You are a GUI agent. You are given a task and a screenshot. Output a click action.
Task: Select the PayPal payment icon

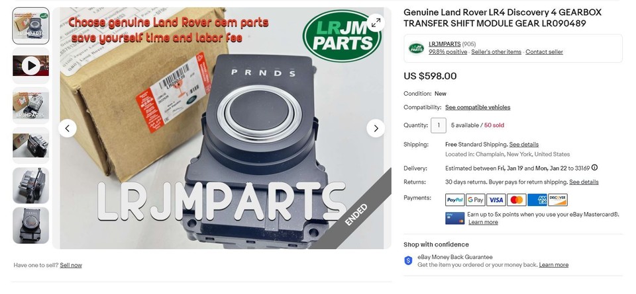[x=454, y=200]
